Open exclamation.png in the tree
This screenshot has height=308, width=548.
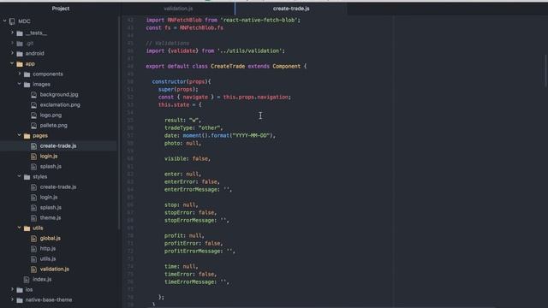coord(60,104)
